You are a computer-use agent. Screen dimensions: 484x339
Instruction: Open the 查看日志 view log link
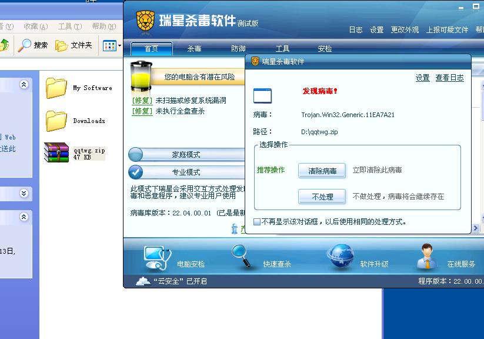(449, 78)
